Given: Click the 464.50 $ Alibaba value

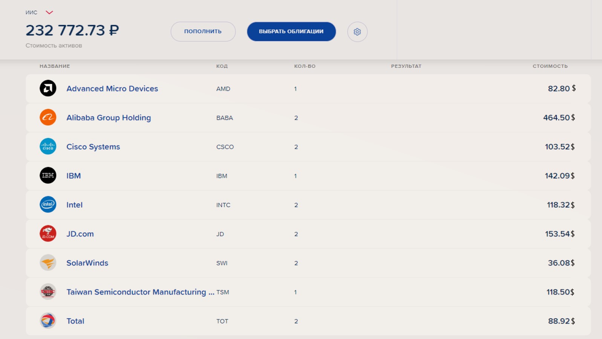Looking at the screenshot, I should point(559,118).
